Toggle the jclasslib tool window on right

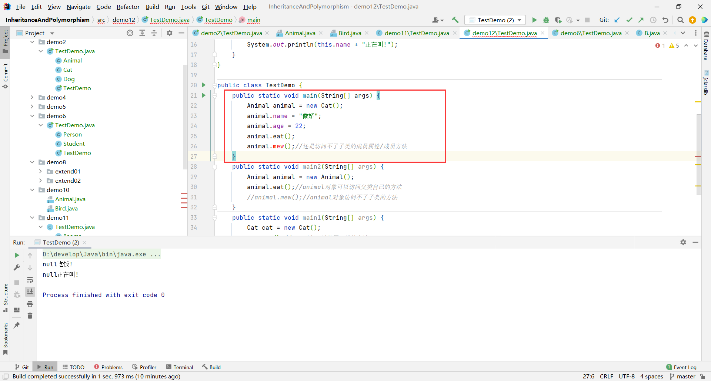click(x=706, y=83)
